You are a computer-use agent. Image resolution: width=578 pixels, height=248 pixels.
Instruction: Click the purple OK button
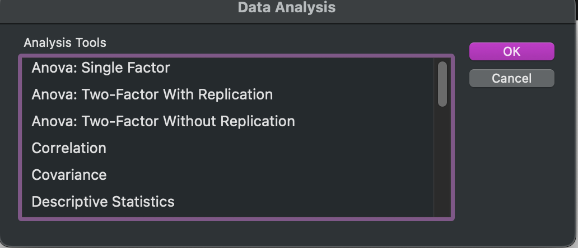[x=512, y=51]
